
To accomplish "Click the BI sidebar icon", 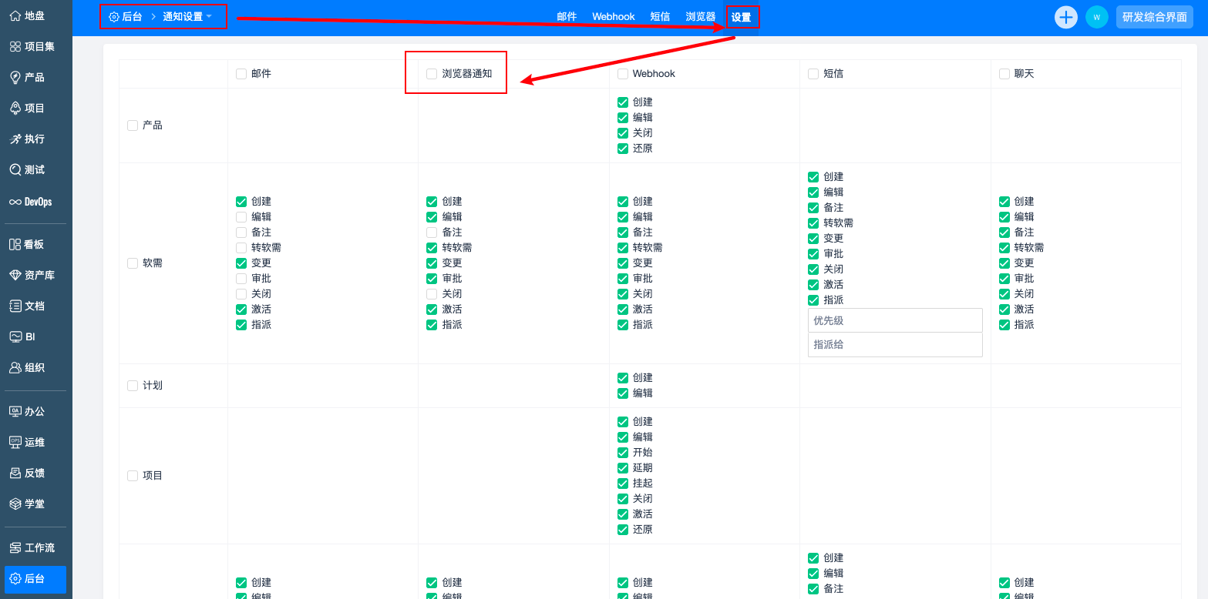I will [x=15, y=336].
